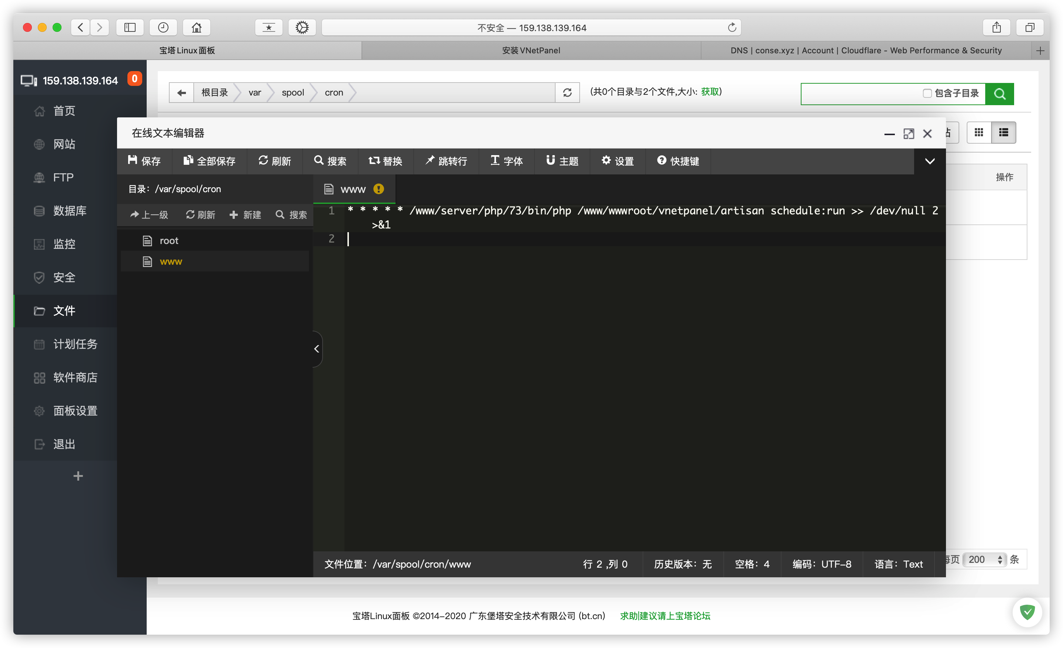Save the file with the 保存 button
This screenshot has width=1063, height=648.
pyautogui.click(x=144, y=161)
